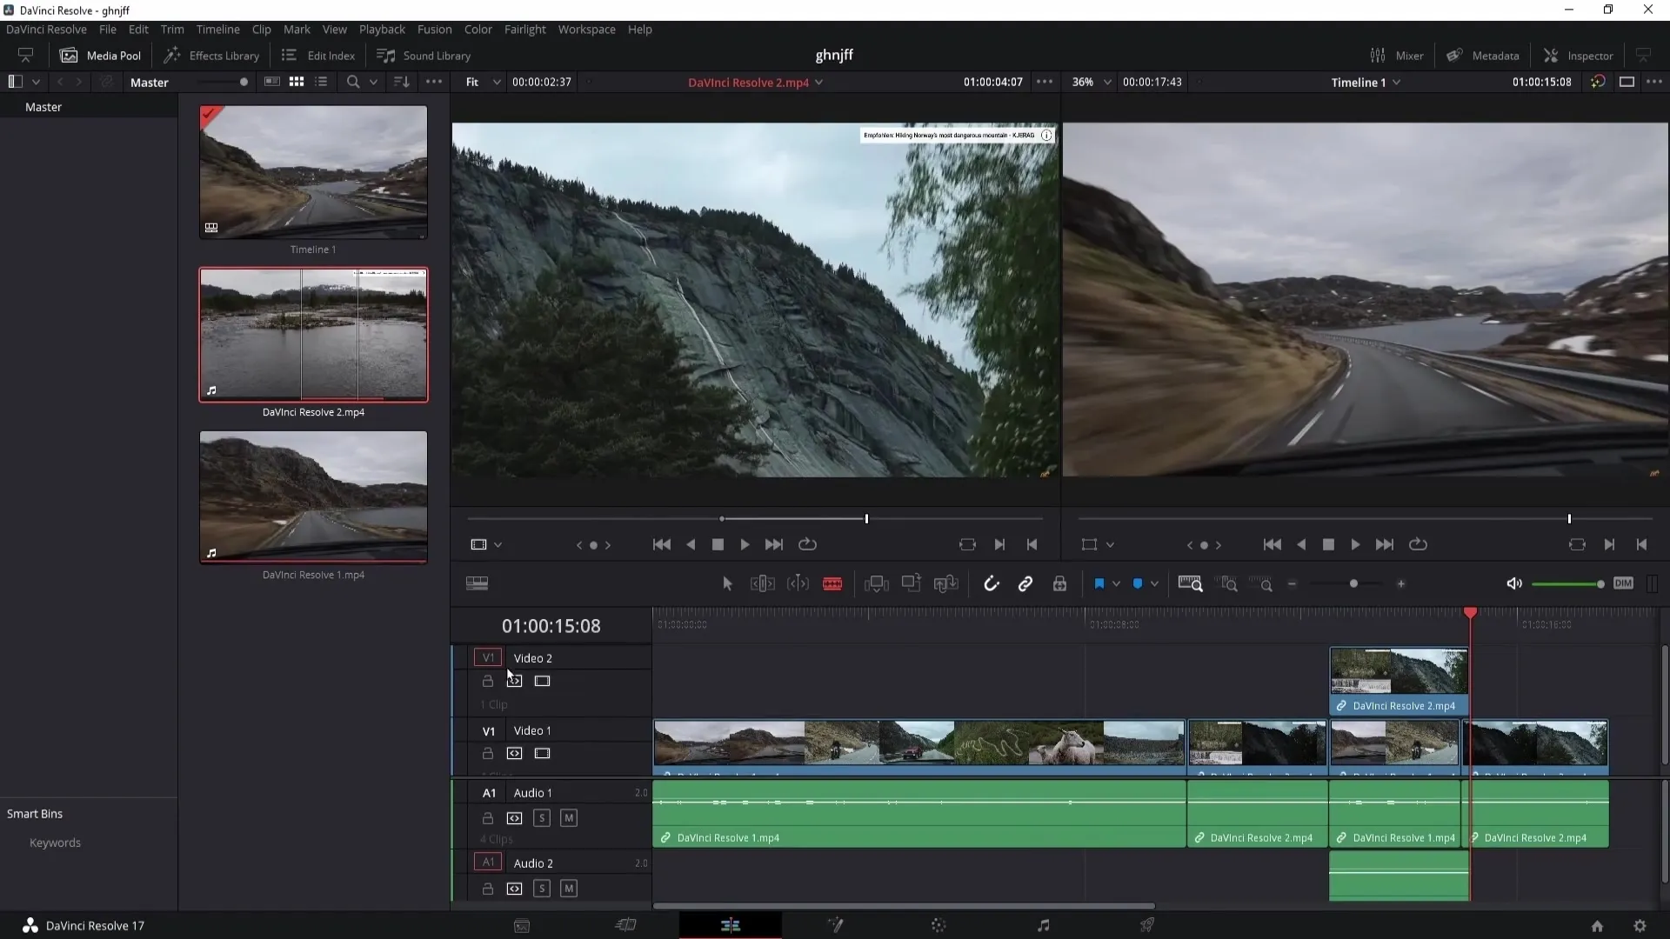Click the Replace Clip icon
This screenshot has height=939, width=1670.
945,584
